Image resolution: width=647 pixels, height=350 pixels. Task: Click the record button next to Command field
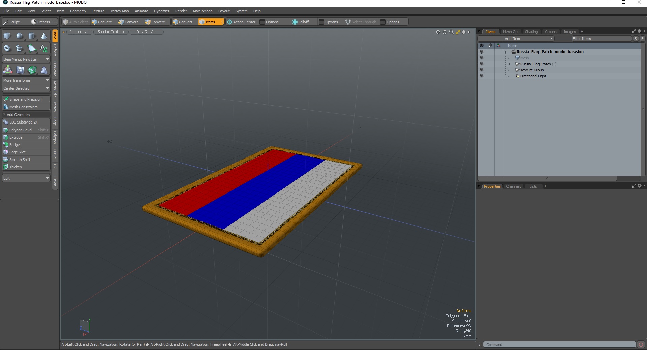click(x=641, y=344)
